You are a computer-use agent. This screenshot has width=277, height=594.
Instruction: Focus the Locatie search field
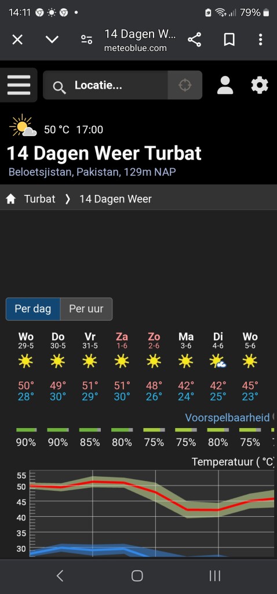click(105, 85)
